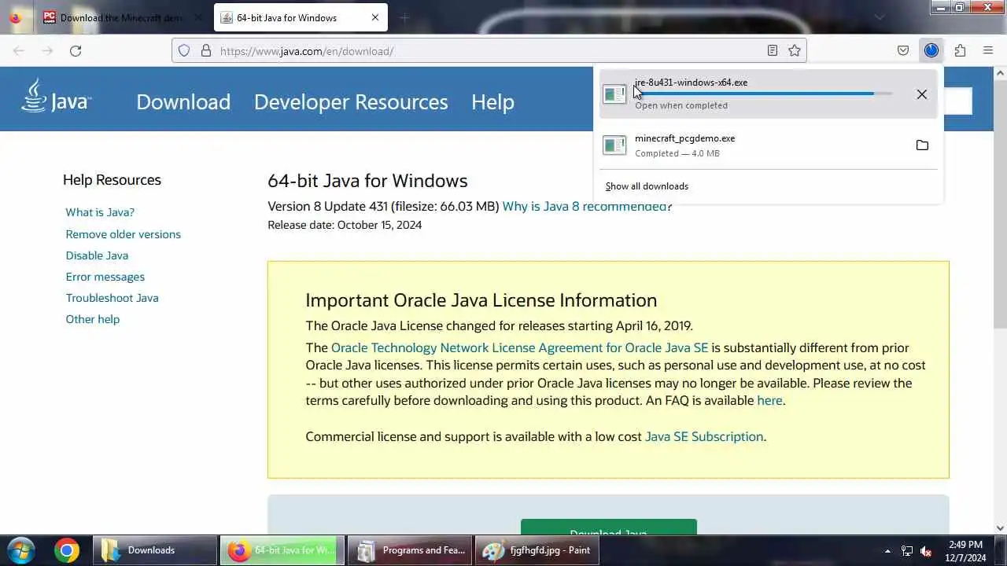Click Show all downloads

pyautogui.click(x=647, y=186)
